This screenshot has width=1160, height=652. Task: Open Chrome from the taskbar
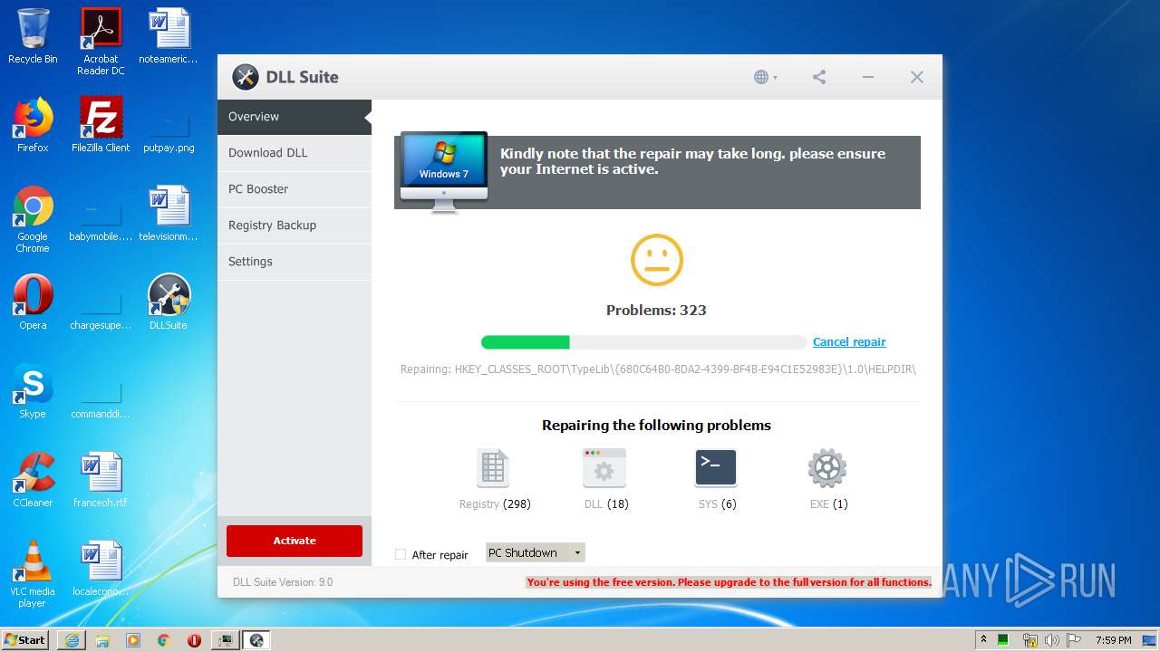click(163, 640)
